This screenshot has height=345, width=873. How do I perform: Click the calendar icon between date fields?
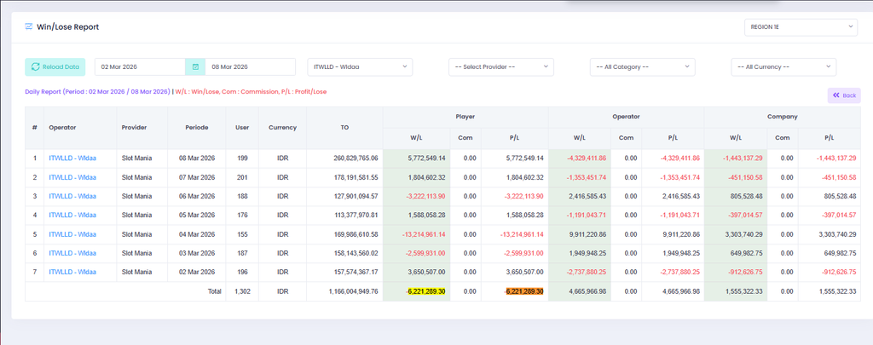click(195, 66)
